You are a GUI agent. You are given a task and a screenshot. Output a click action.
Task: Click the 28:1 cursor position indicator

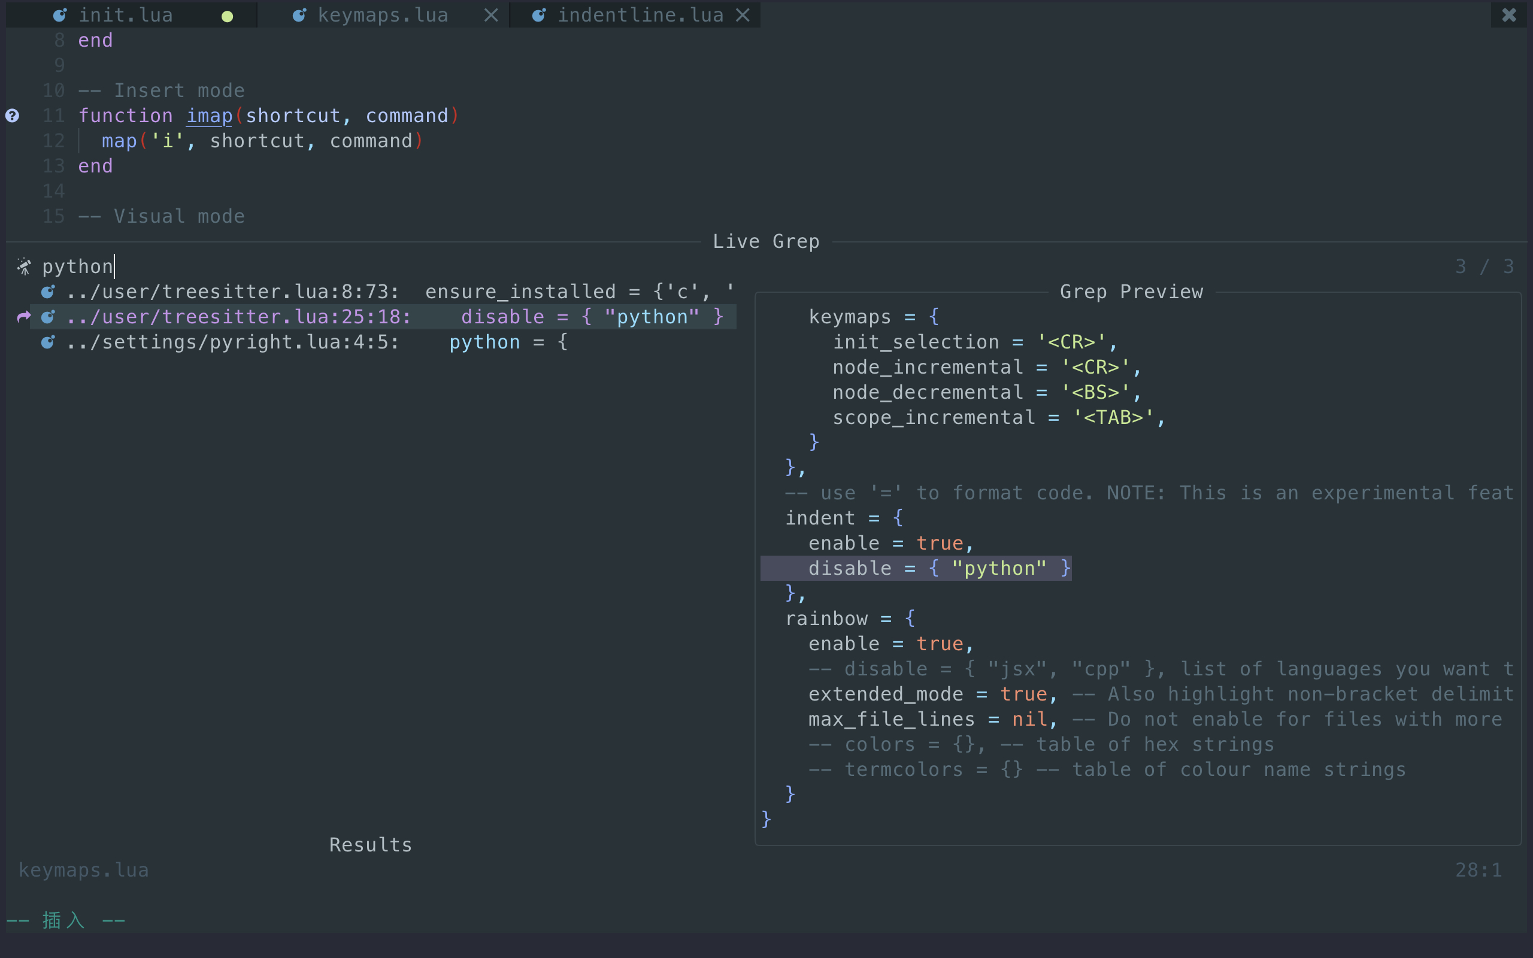(x=1479, y=870)
